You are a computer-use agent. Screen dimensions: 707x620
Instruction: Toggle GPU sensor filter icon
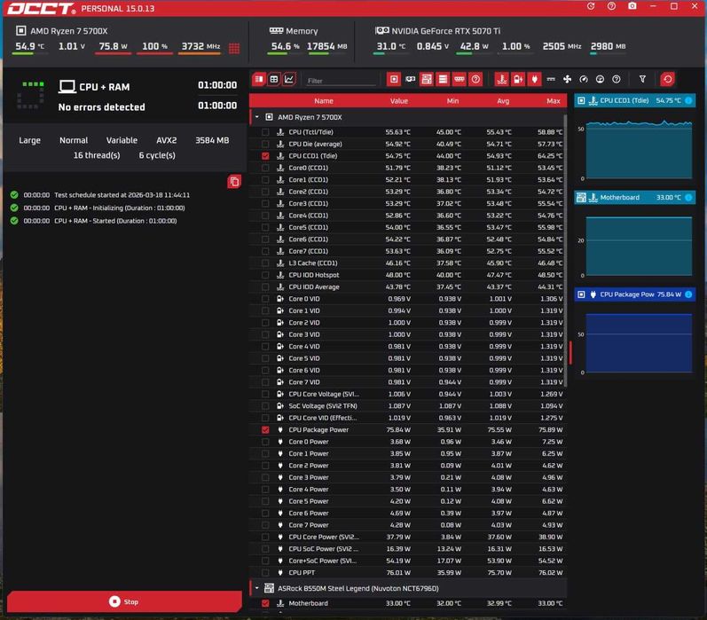click(x=411, y=79)
